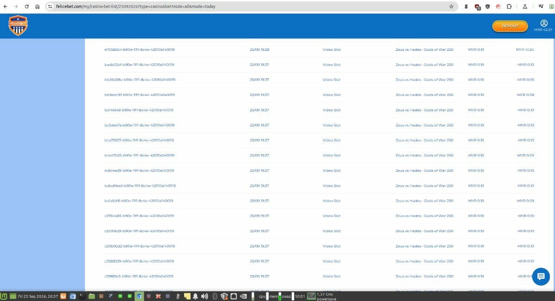Open the live chat bubble
This screenshot has width=555, height=301.
(x=541, y=276)
